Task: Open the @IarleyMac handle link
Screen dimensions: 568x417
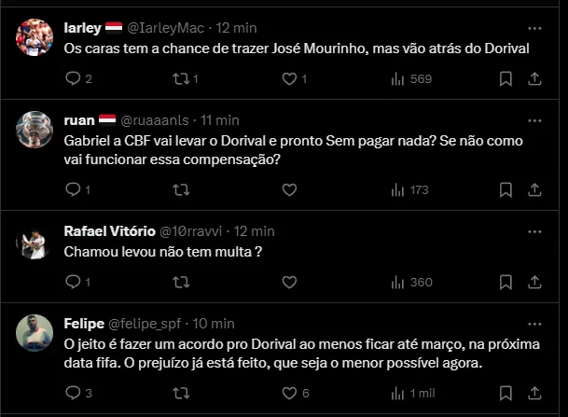Action: (x=163, y=26)
